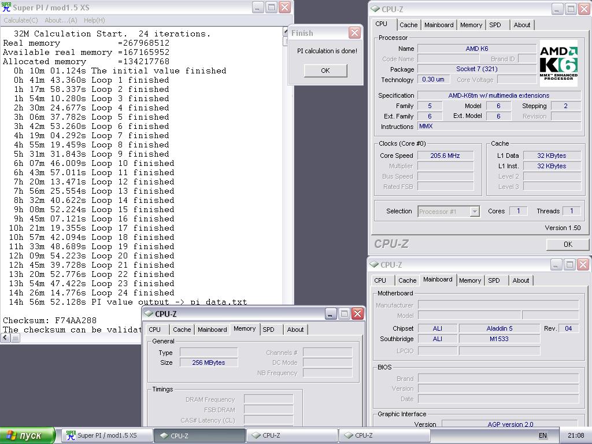Switch to Memory tab in top CPU-Z window
This screenshot has width=592, height=444.
(x=471, y=25)
